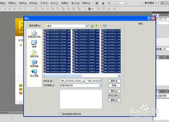The image size is (169, 122).
Task: Go up one folder level icon
Action: (96, 26)
